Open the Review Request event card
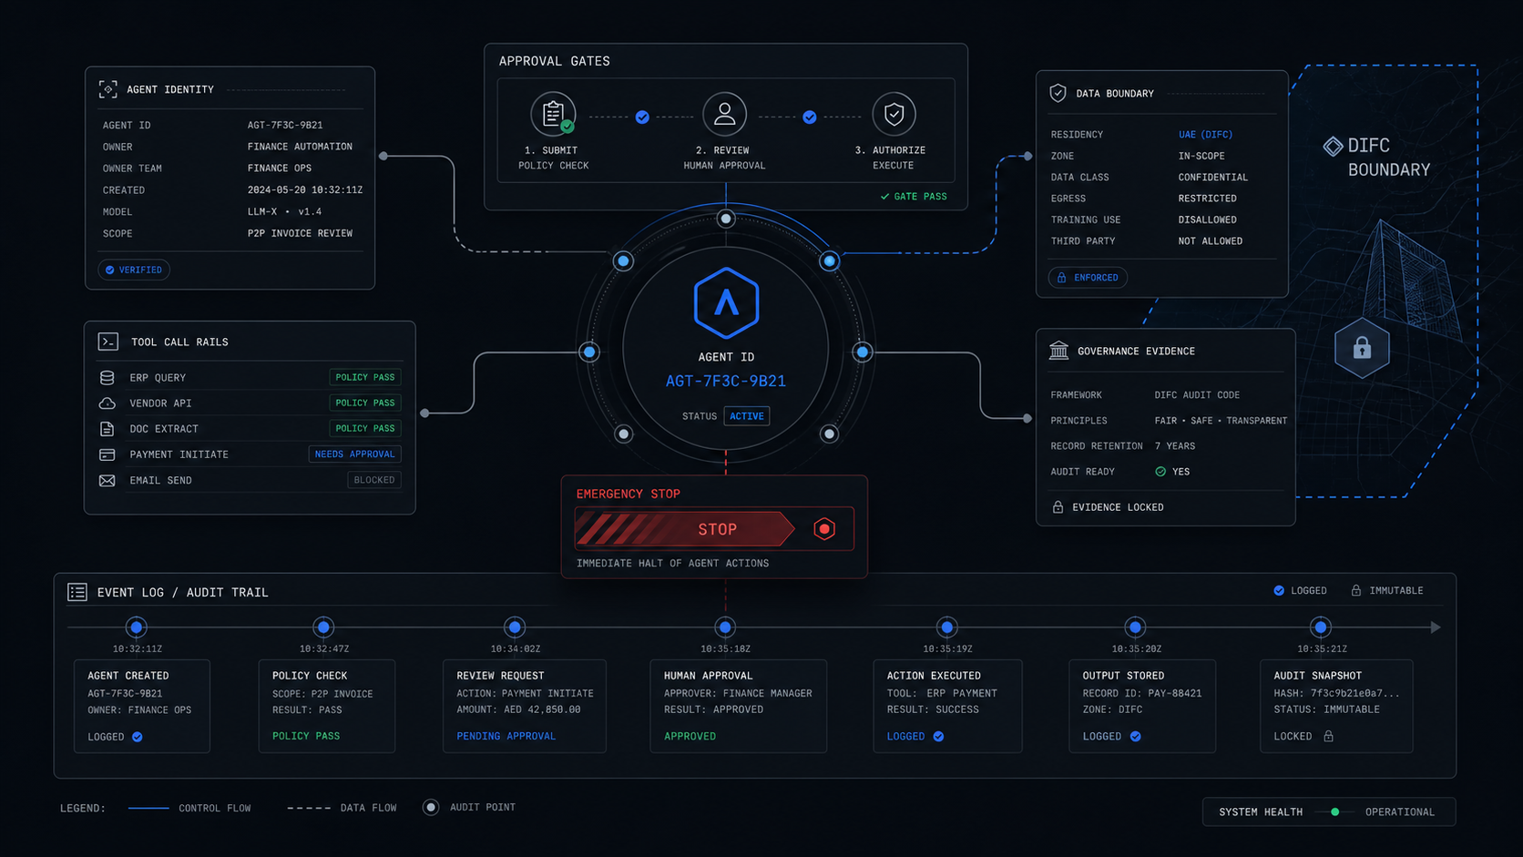The image size is (1523, 857). (x=525, y=706)
